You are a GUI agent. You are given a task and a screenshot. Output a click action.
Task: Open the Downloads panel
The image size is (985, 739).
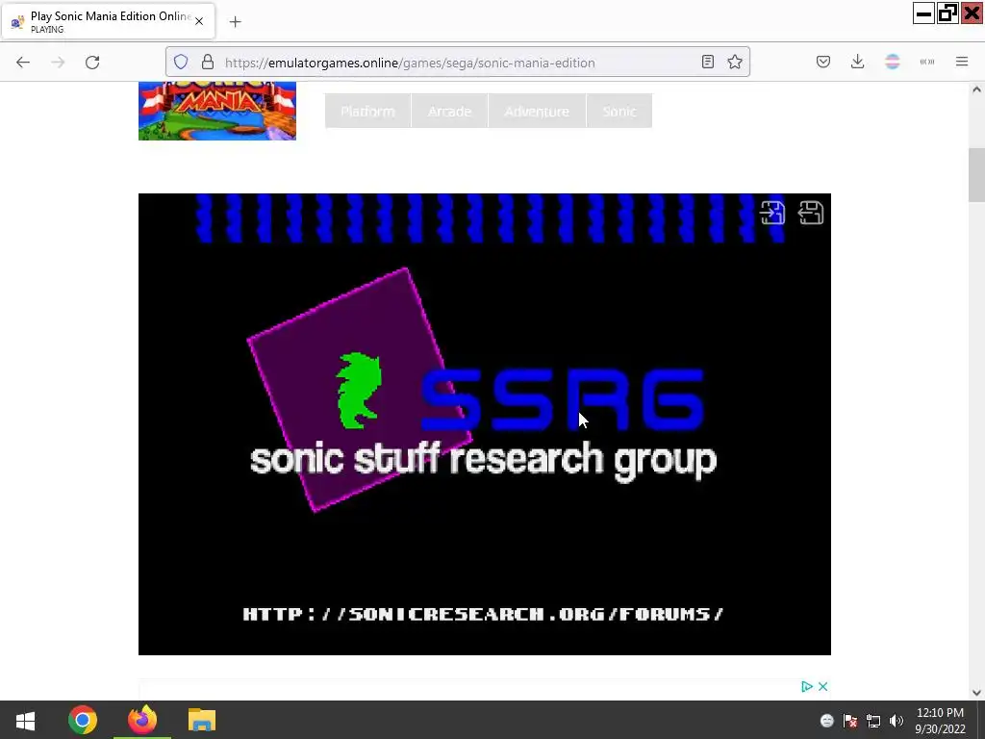pyautogui.click(x=857, y=62)
